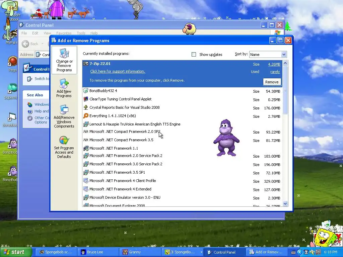Open the Sort by Name dropdown
The image size is (343, 257).
coord(284,55)
